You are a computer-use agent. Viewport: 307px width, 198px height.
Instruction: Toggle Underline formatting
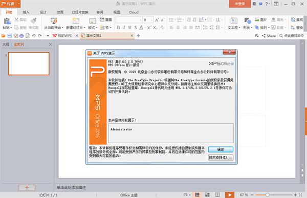(130, 28)
